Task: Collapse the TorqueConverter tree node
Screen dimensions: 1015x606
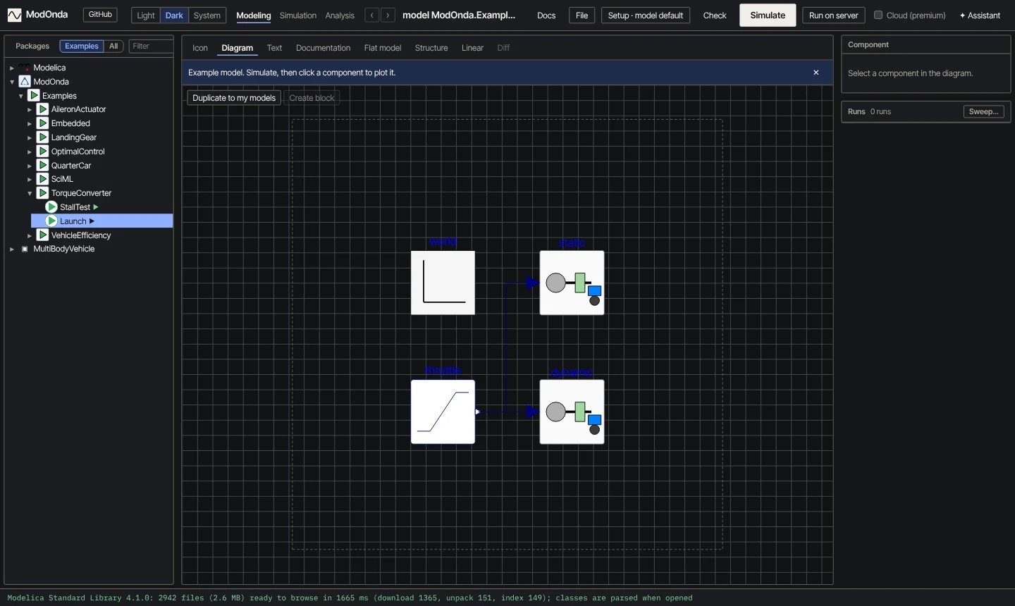Action: (30, 193)
